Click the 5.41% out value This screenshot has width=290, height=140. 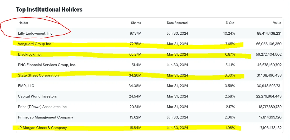click(x=230, y=65)
